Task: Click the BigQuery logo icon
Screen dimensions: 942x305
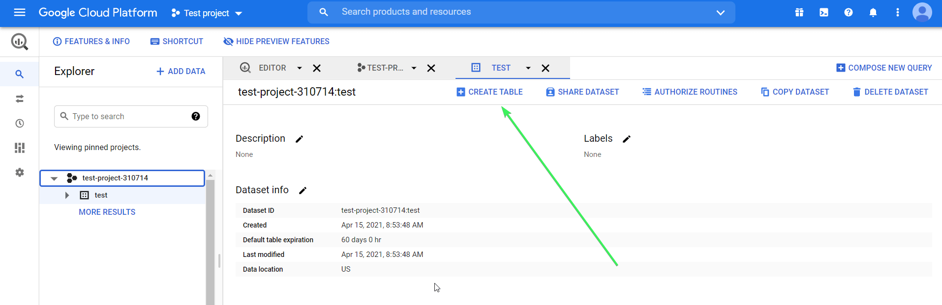Action: [x=20, y=42]
